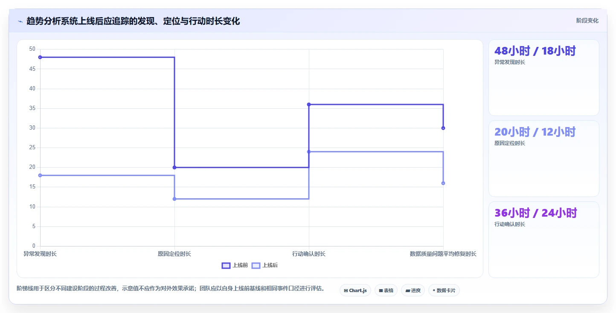Toggle the 上线后 legend item
Image resolution: width=616 pixels, height=313 pixels.
(x=264, y=265)
